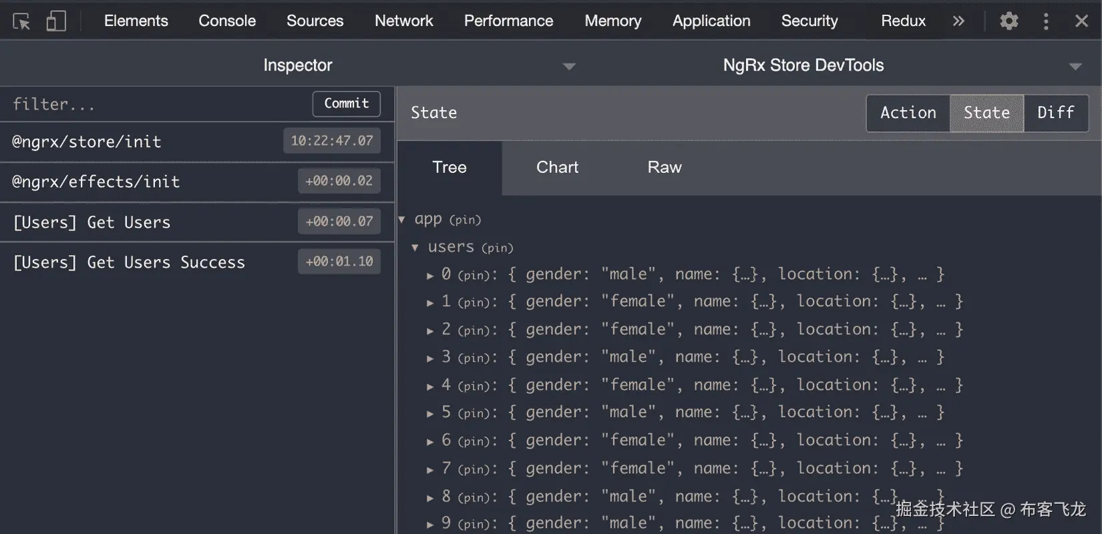Screen dimensions: 1102x534
Task: Select the Redux tab
Action: [903, 21]
